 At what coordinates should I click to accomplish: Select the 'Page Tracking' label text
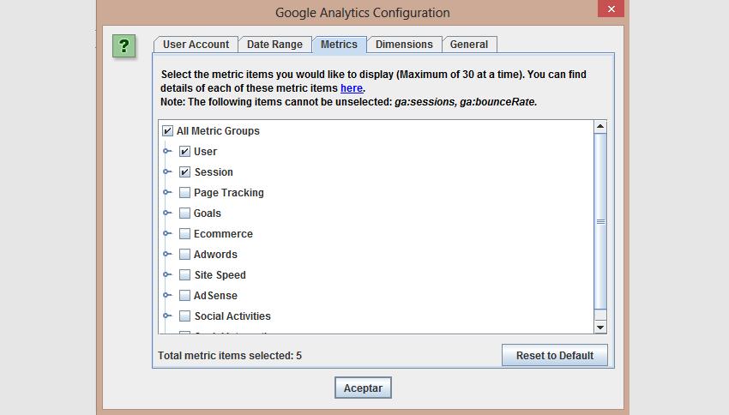tap(229, 192)
